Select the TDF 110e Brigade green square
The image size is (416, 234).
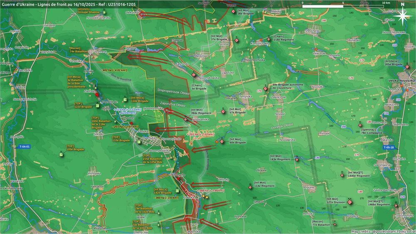pos(139,142)
